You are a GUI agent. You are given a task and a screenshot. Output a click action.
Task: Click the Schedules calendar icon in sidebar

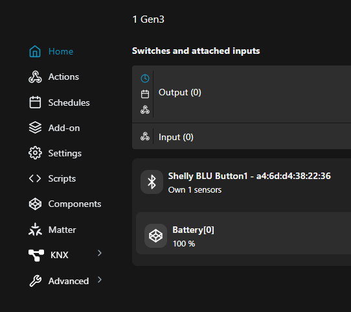(35, 102)
